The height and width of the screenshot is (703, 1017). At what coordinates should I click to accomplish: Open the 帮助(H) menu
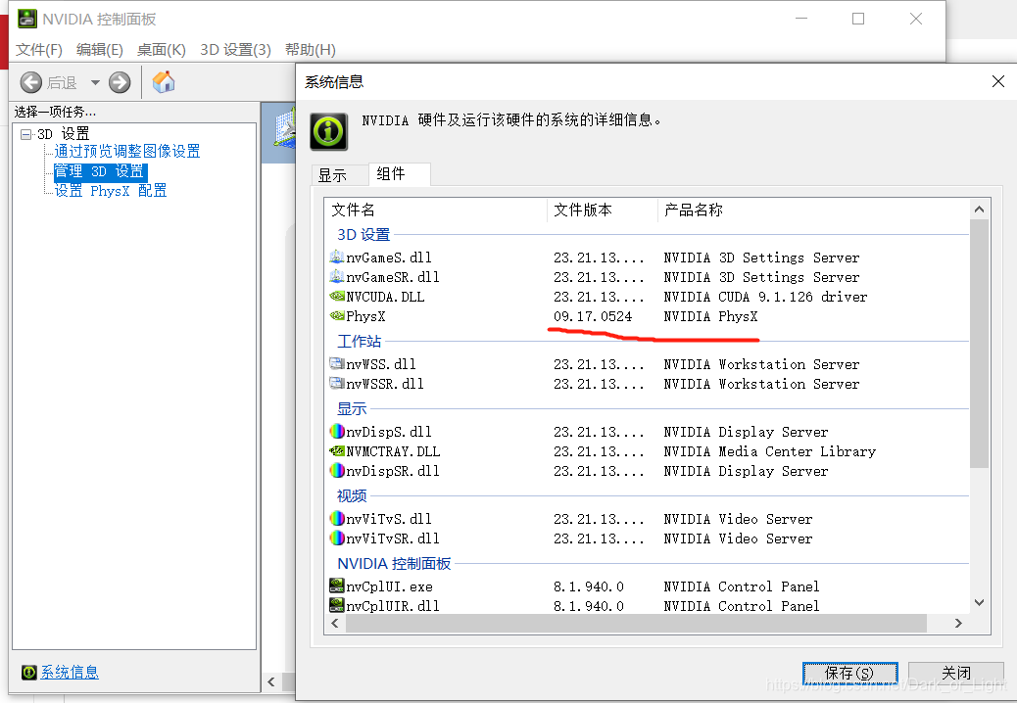click(x=310, y=50)
